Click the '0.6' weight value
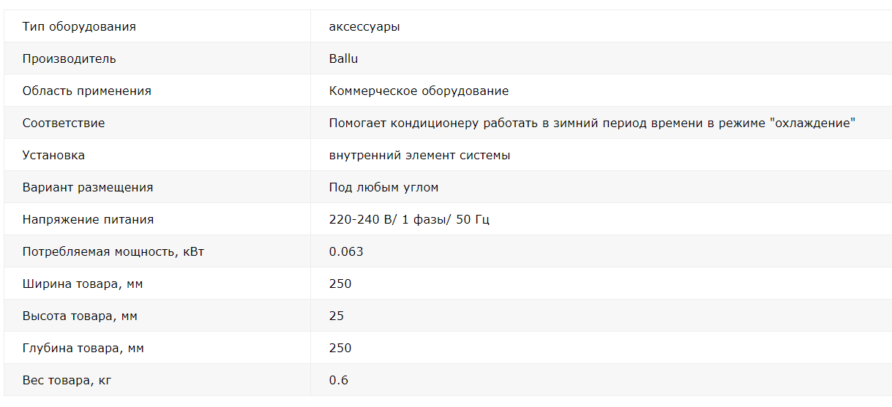Screen dimensions: 892x407 click(339, 381)
